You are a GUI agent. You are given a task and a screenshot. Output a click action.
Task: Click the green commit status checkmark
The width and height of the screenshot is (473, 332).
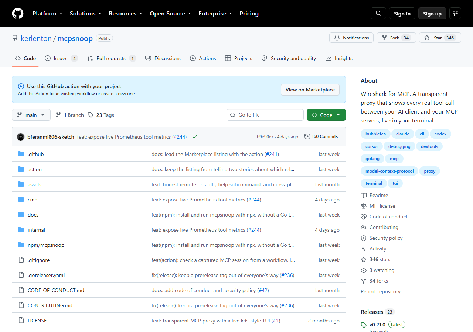[195, 136]
